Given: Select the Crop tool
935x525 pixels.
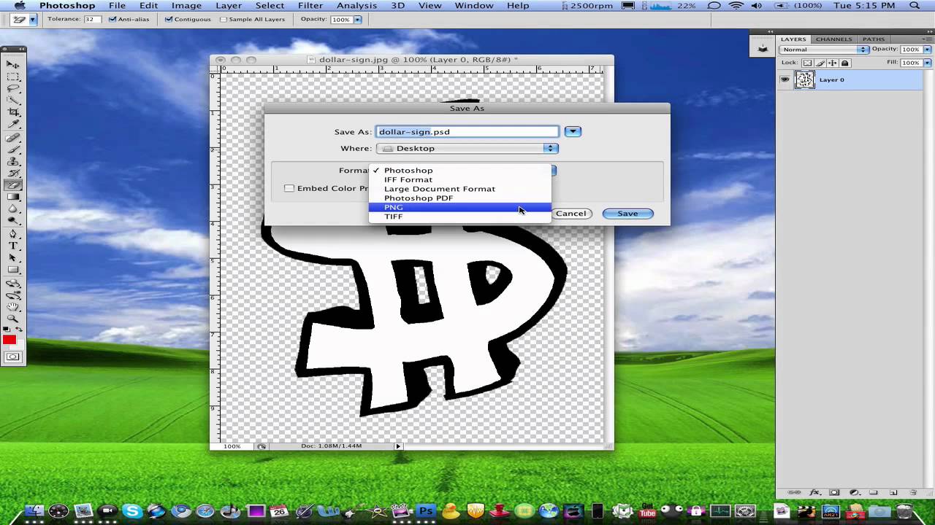Looking at the screenshot, I should tap(13, 112).
